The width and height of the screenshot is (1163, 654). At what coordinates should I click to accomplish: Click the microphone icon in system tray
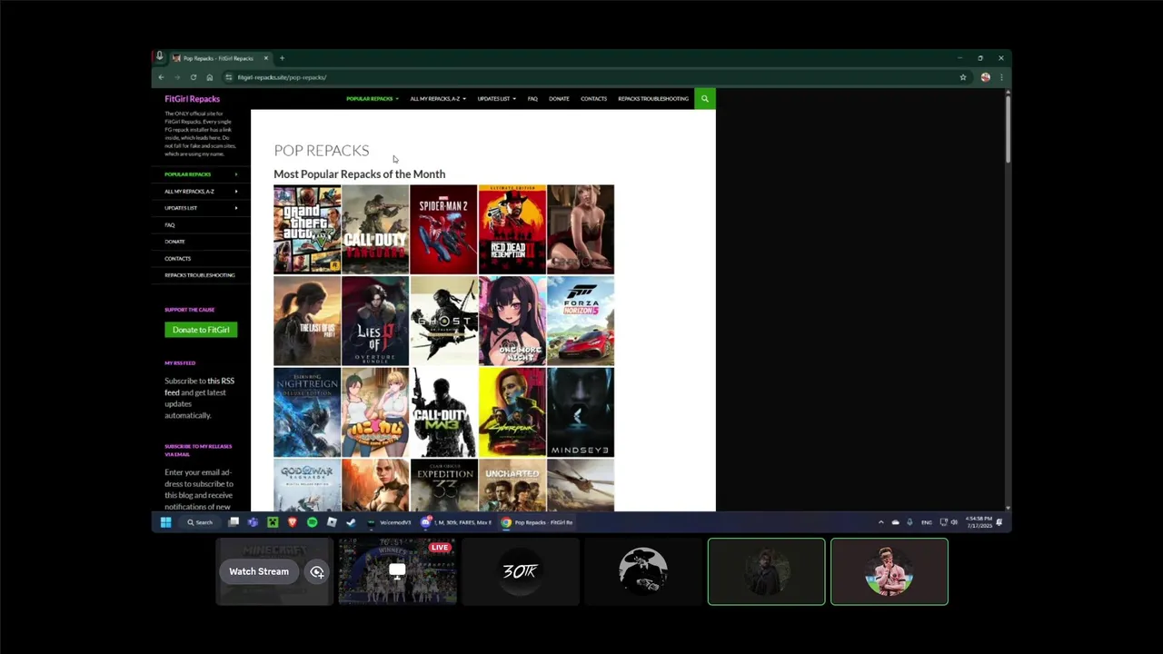[x=910, y=522]
